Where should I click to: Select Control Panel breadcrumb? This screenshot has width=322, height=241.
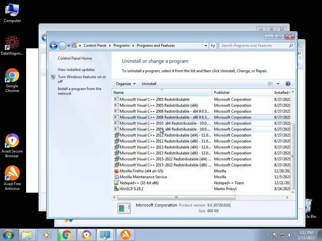(x=95, y=46)
